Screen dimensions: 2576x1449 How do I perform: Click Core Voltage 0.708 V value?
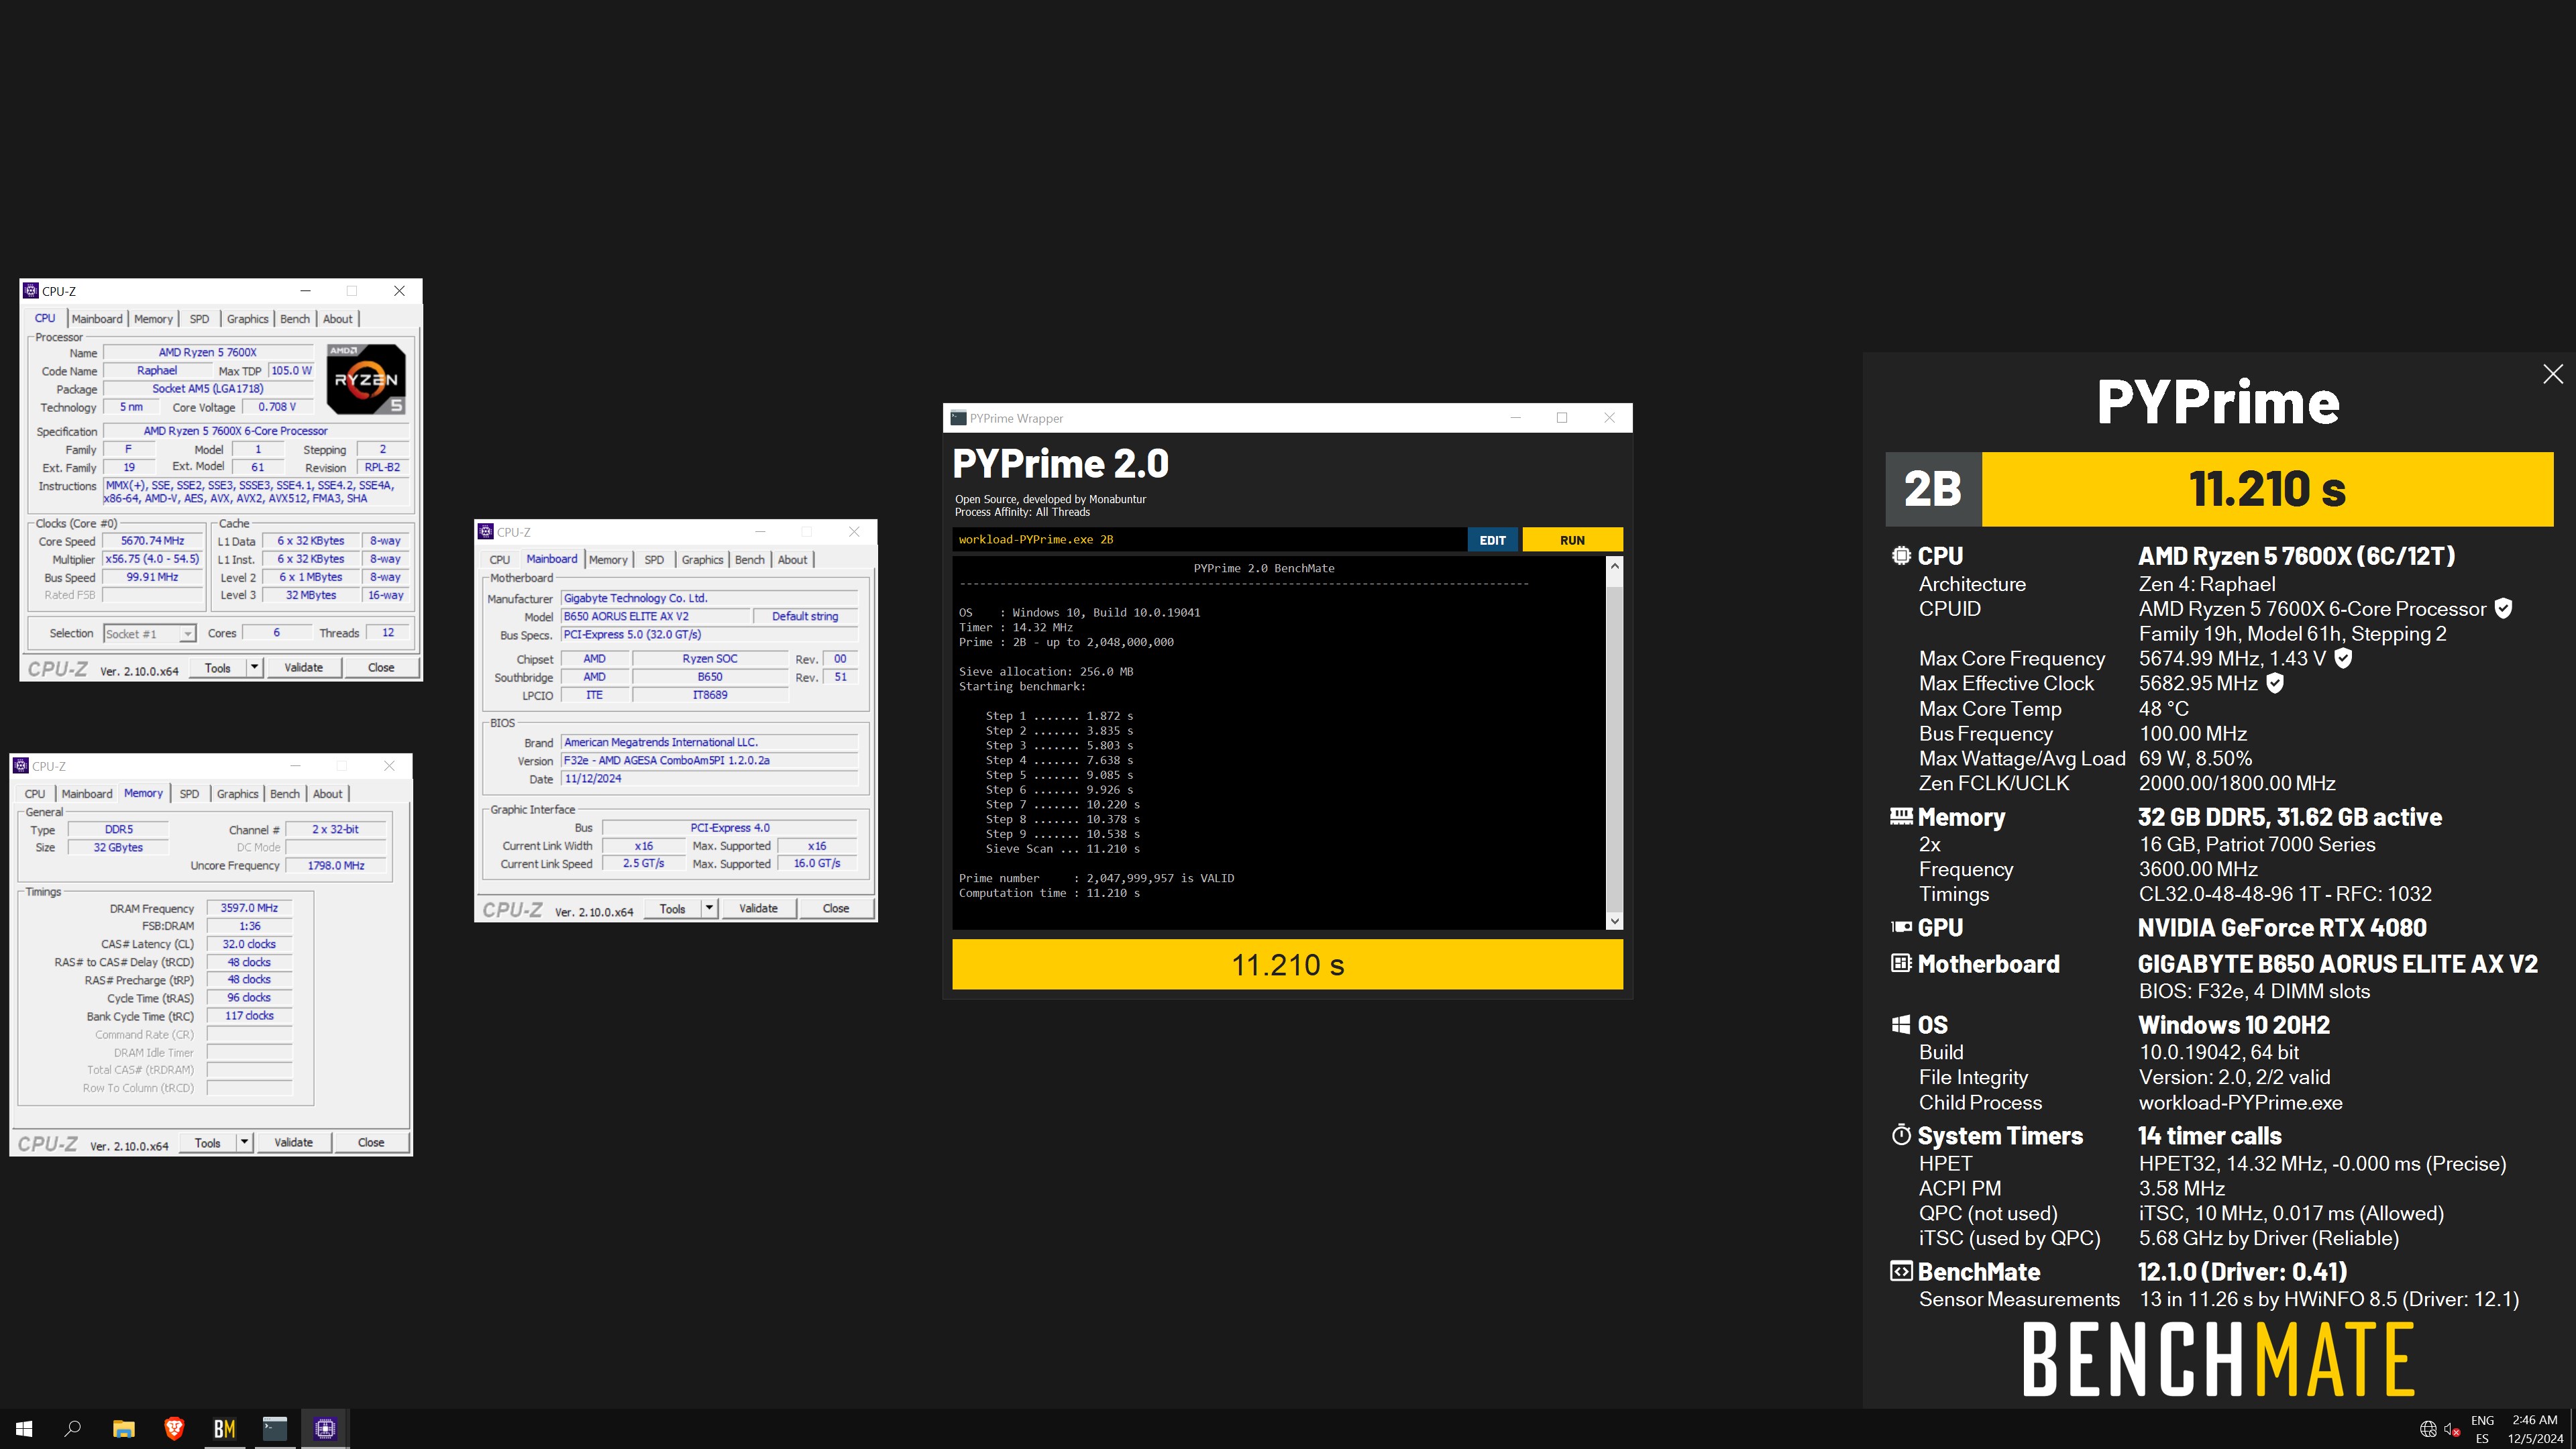[277, 407]
